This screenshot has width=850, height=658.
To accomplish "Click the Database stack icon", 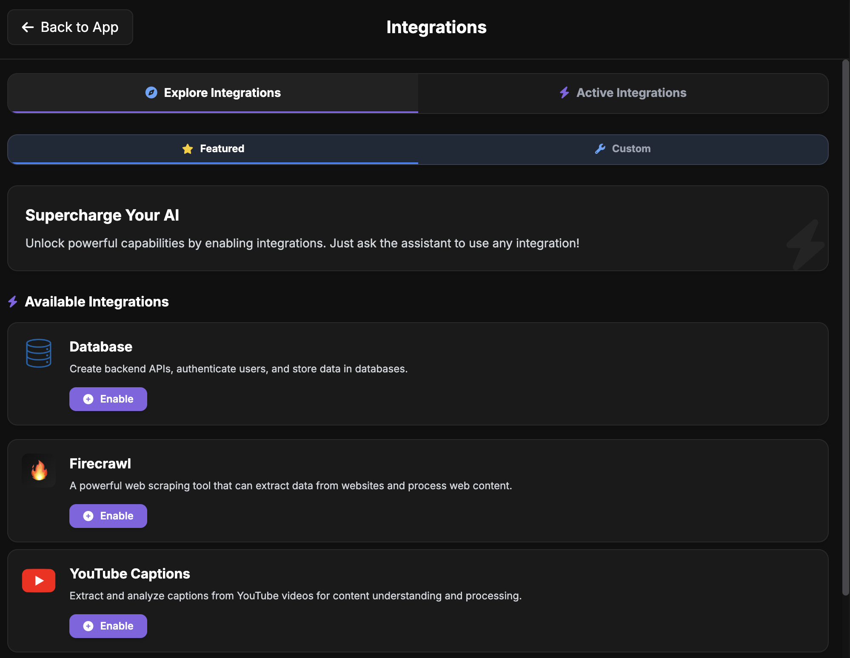I will 39,353.
